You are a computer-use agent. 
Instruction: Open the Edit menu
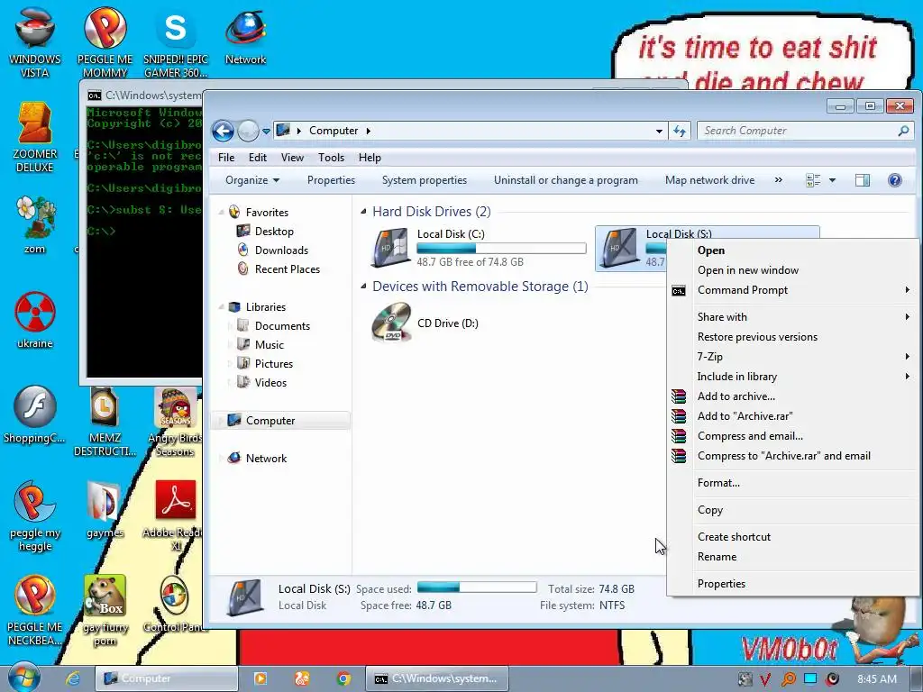coord(257,158)
